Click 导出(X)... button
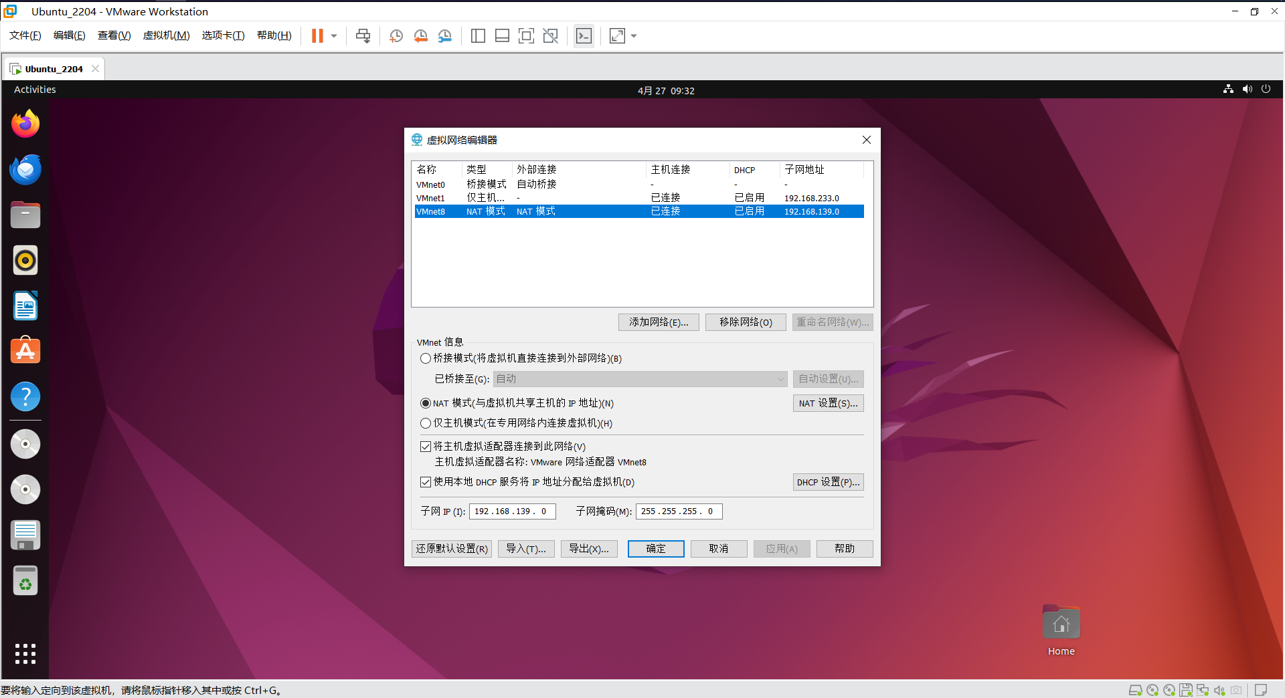Image resolution: width=1285 pixels, height=698 pixels. click(589, 549)
